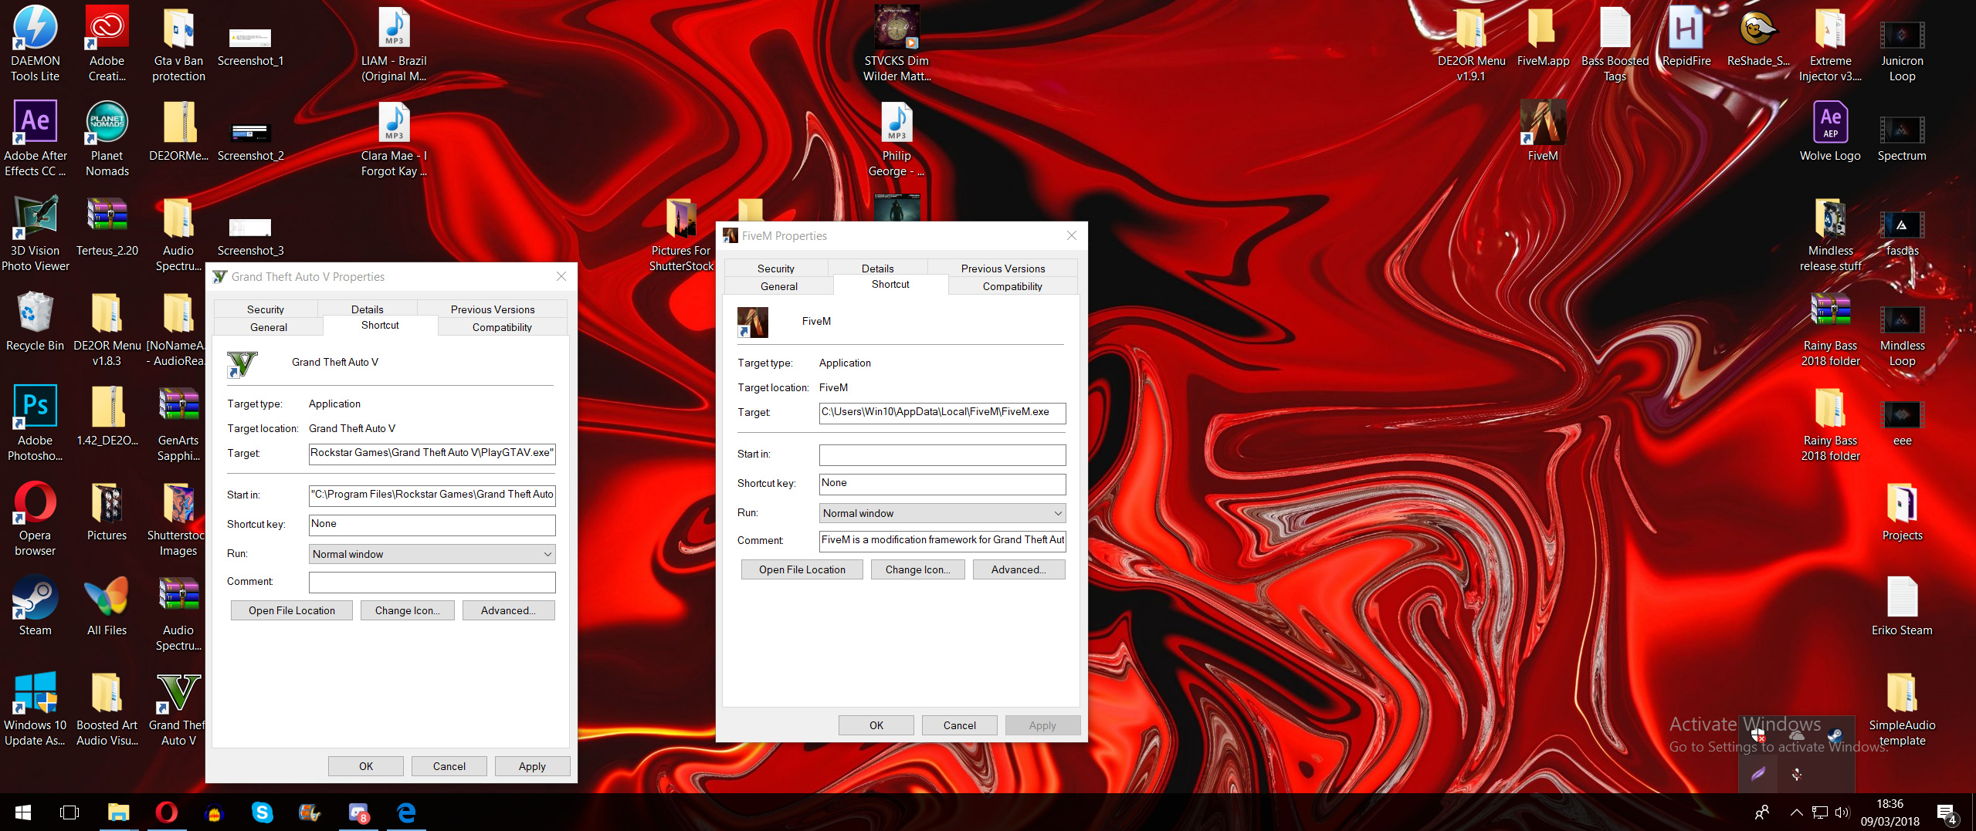Screen dimensions: 1976x831
Task: Select 3D Vision Photo Viewer icon
Action: (35, 233)
